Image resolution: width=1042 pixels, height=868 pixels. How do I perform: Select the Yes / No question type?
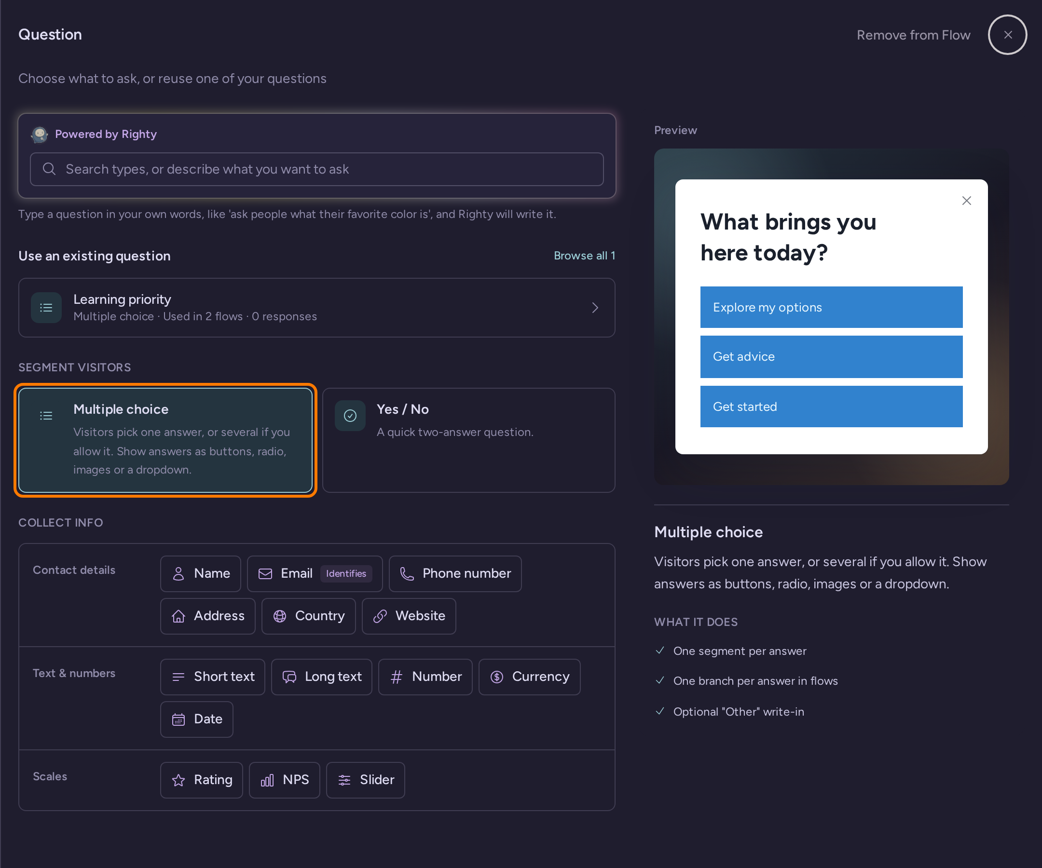click(468, 440)
